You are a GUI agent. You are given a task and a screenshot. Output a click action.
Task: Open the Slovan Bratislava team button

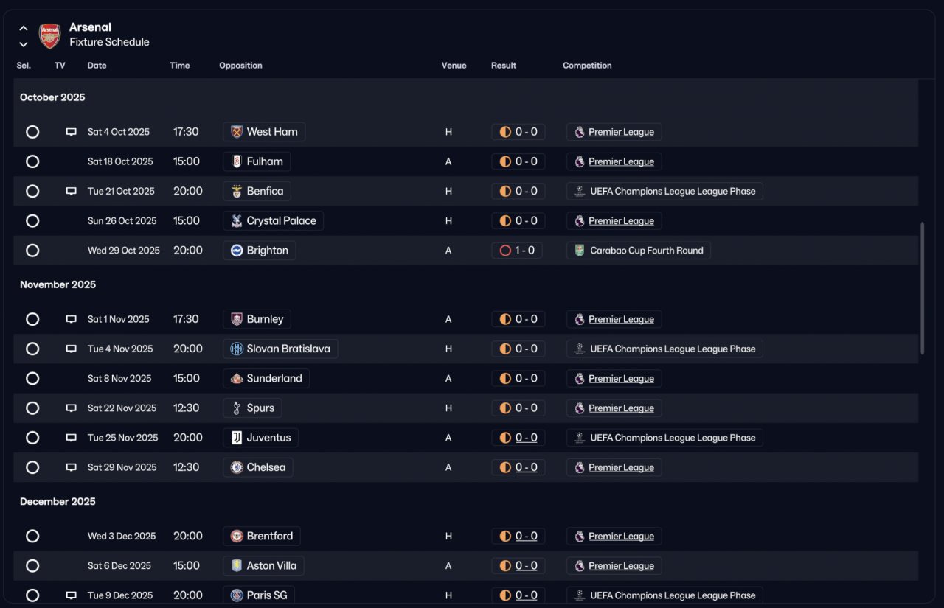pos(280,349)
